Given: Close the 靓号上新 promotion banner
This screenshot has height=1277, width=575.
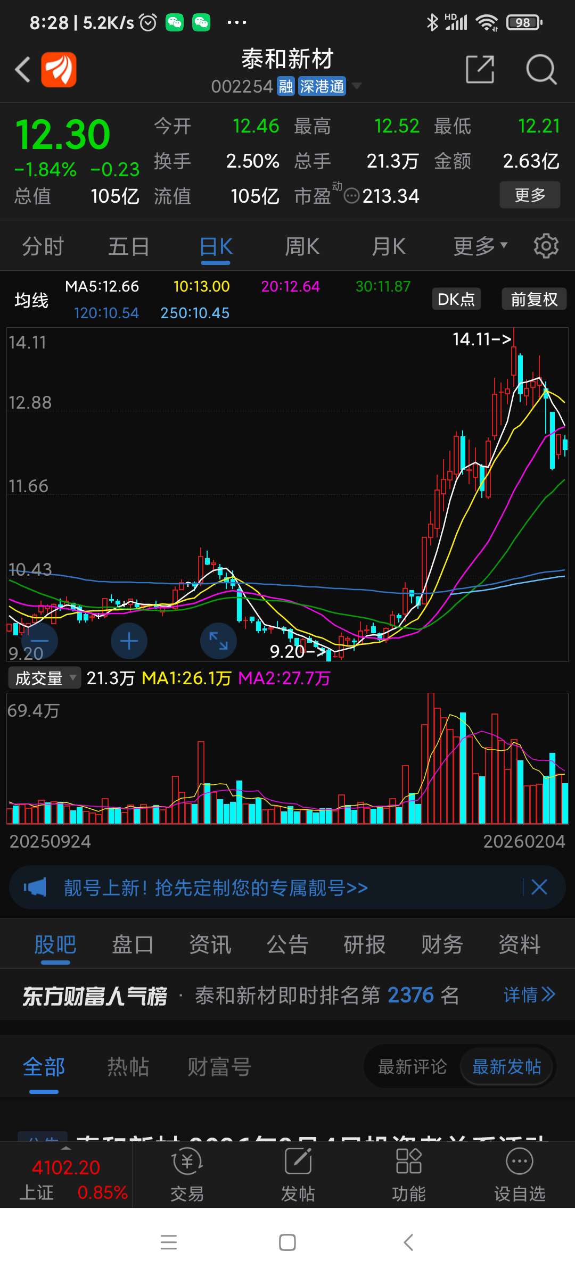Looking at the screenshot, I should 539,888.
